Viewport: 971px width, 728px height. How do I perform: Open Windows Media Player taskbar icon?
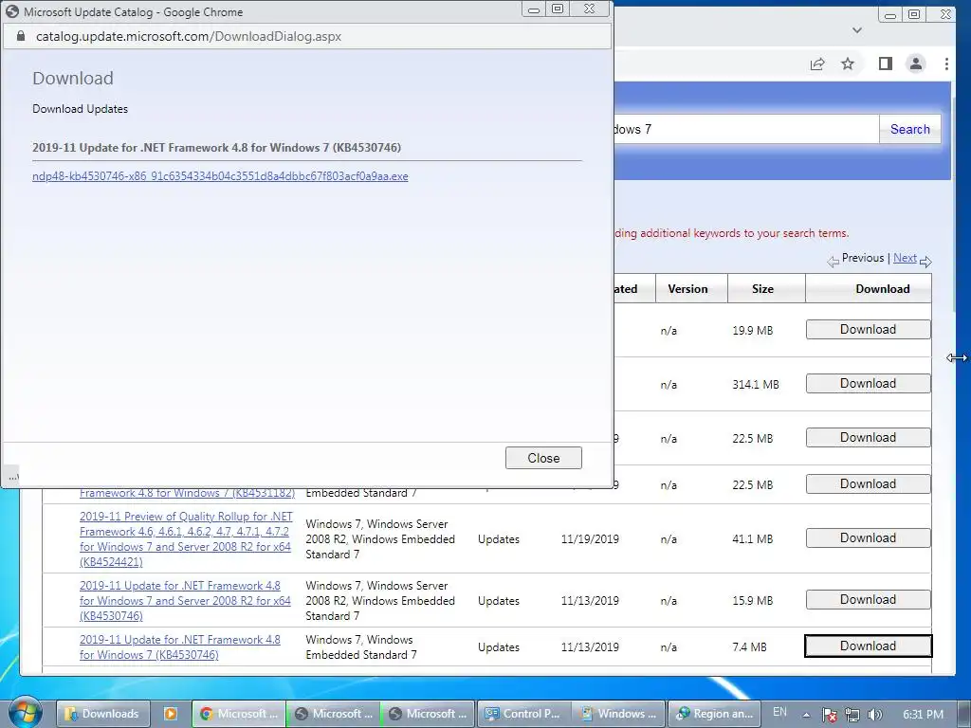[171, 714]
